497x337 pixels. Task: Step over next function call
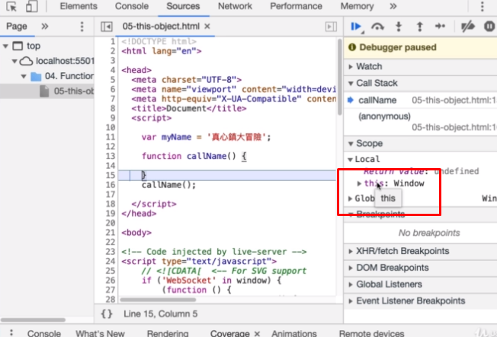pyautogui.click(x=377, y=27)
